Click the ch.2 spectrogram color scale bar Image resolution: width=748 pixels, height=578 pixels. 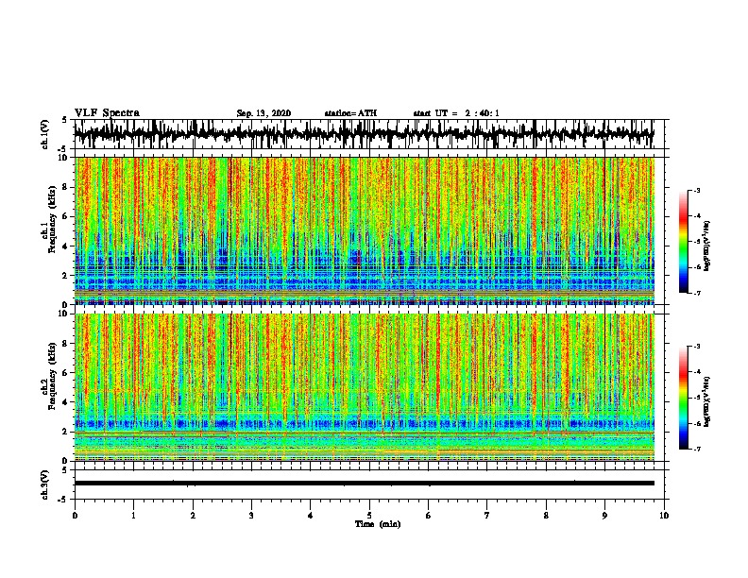click(x=684, y=398)
